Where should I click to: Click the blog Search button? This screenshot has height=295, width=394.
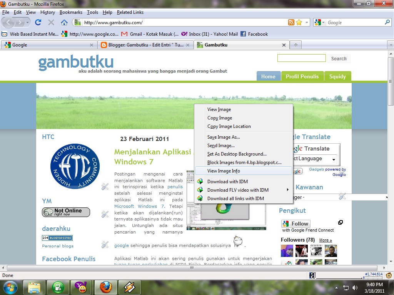tap(339, 58)
